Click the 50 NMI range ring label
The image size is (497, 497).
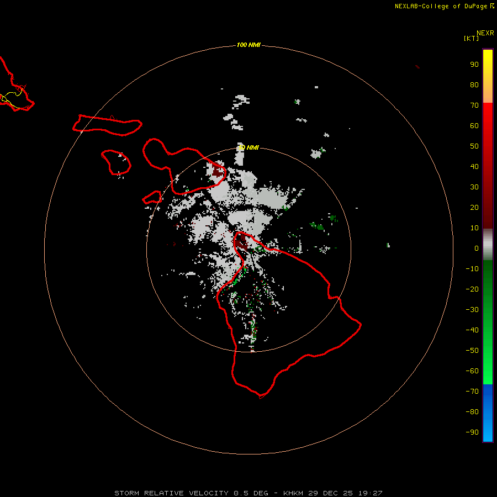pos(248,147)
